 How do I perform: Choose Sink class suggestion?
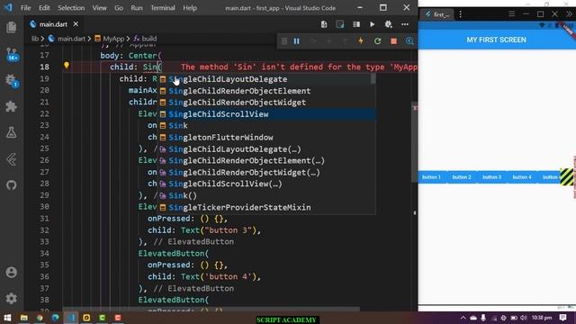pyautogui.click(x=266, y=126)
